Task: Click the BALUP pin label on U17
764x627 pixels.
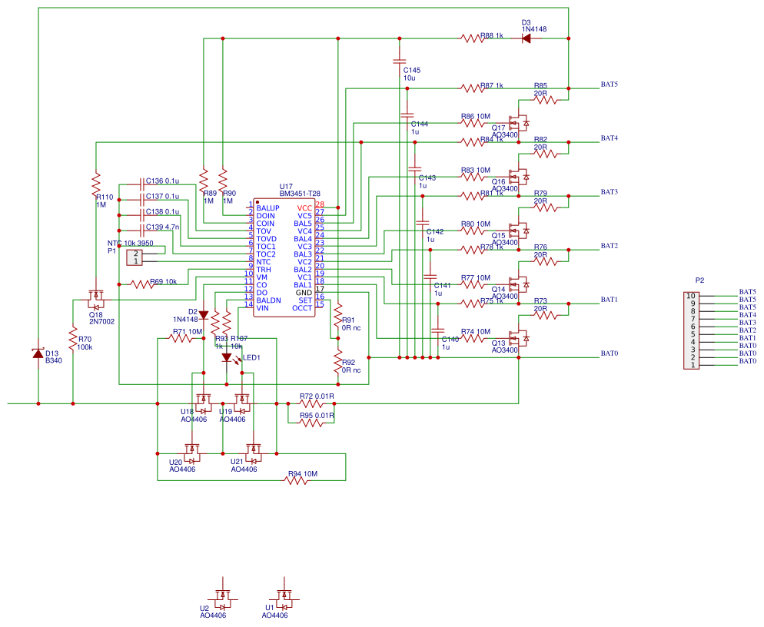Action: pyautogui.click(x=268, y=208)
